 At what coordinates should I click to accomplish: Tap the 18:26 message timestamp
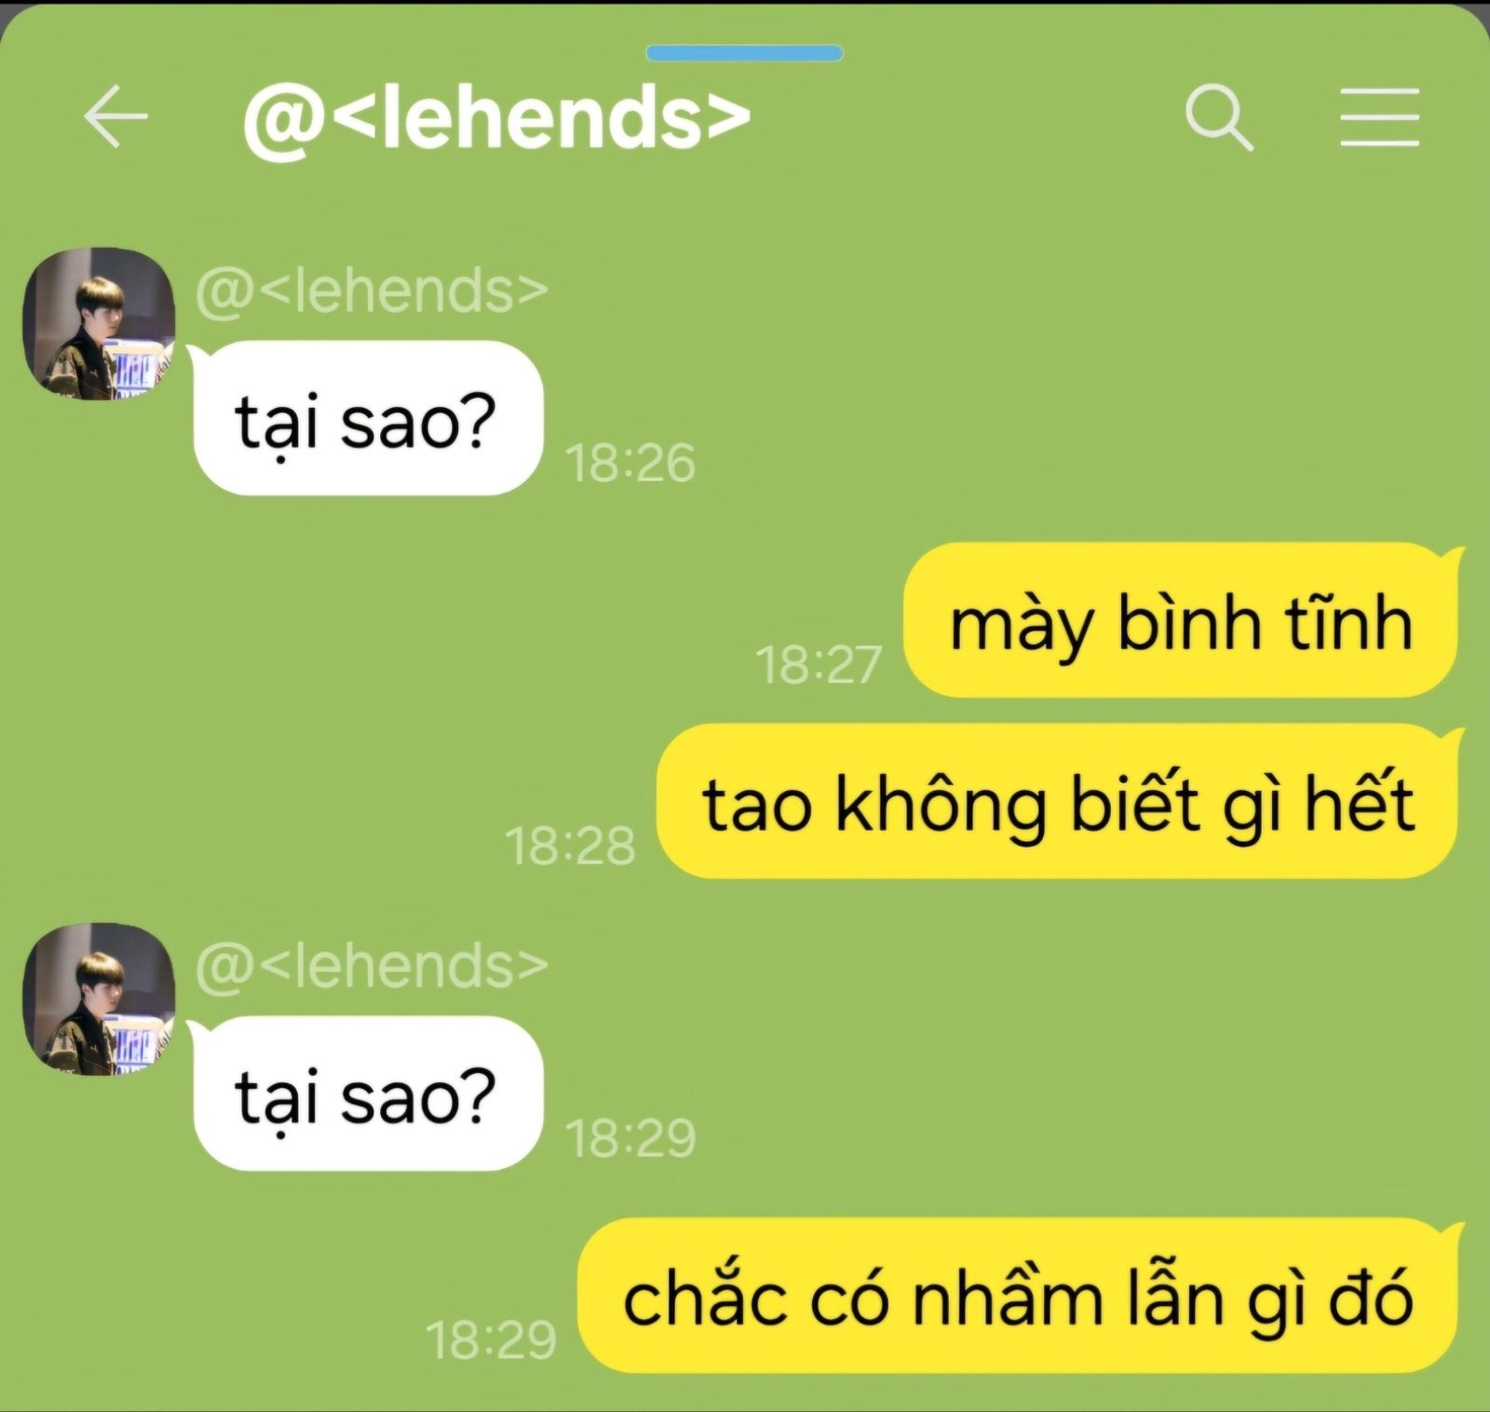point(630,463)
